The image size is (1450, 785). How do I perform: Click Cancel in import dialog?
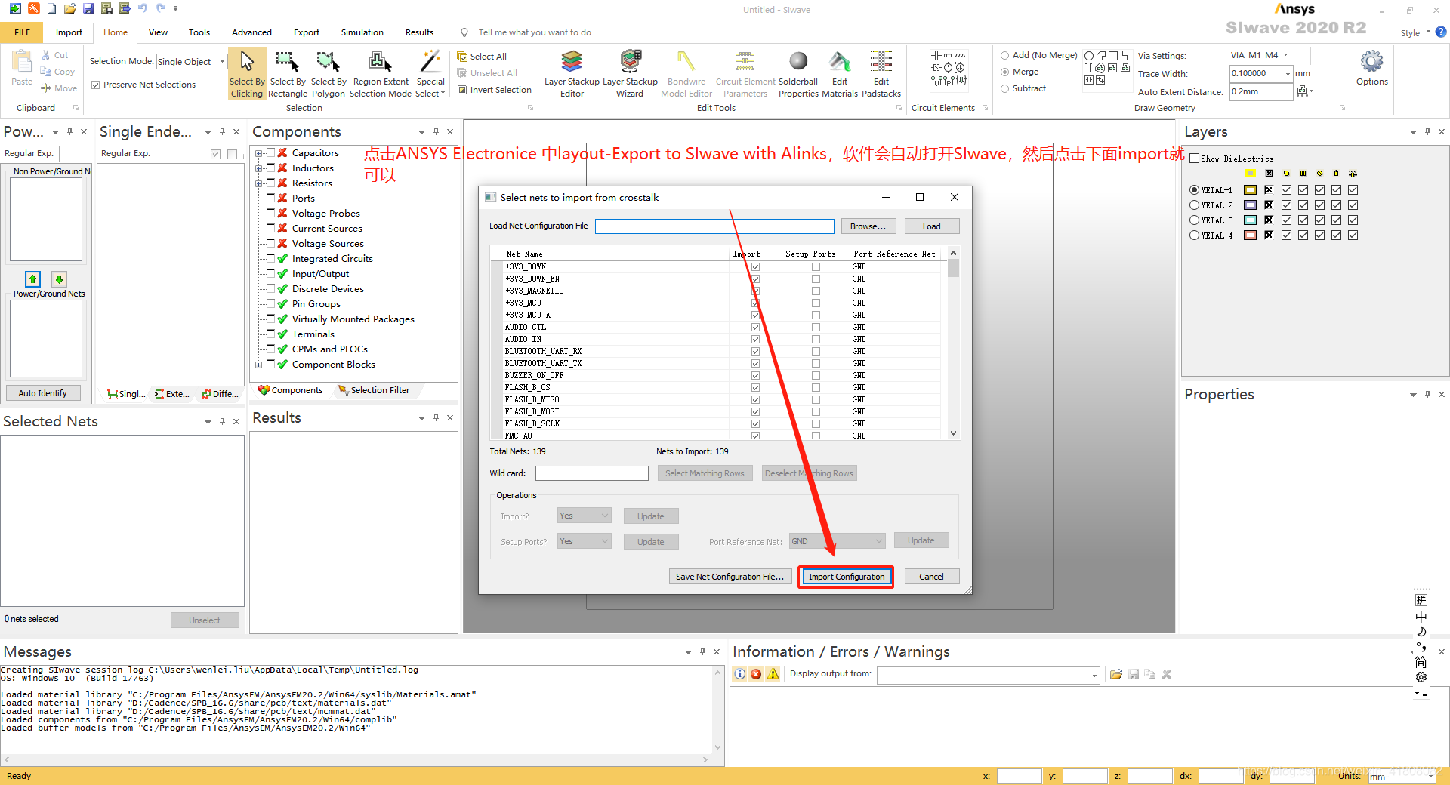tap(931, 577)
